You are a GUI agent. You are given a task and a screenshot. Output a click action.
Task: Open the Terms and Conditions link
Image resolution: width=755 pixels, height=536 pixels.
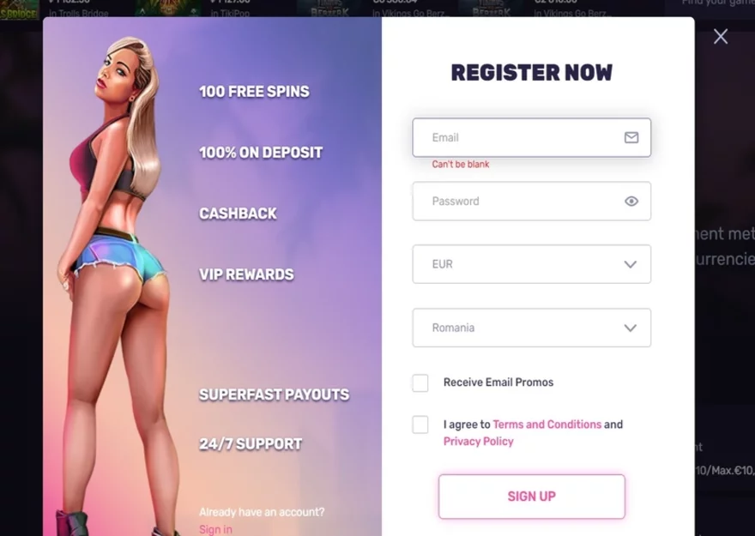[547, 425]
